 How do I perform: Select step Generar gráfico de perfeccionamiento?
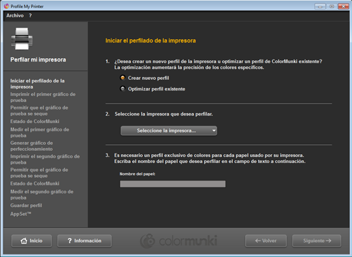click(x=32, y=146)
